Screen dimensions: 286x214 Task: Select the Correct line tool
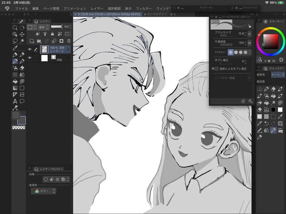point(15,108)
